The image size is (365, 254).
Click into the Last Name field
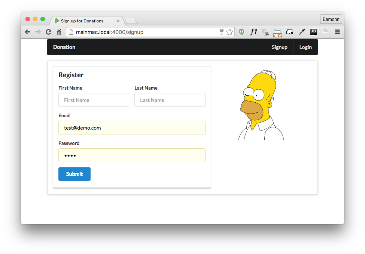170,100
